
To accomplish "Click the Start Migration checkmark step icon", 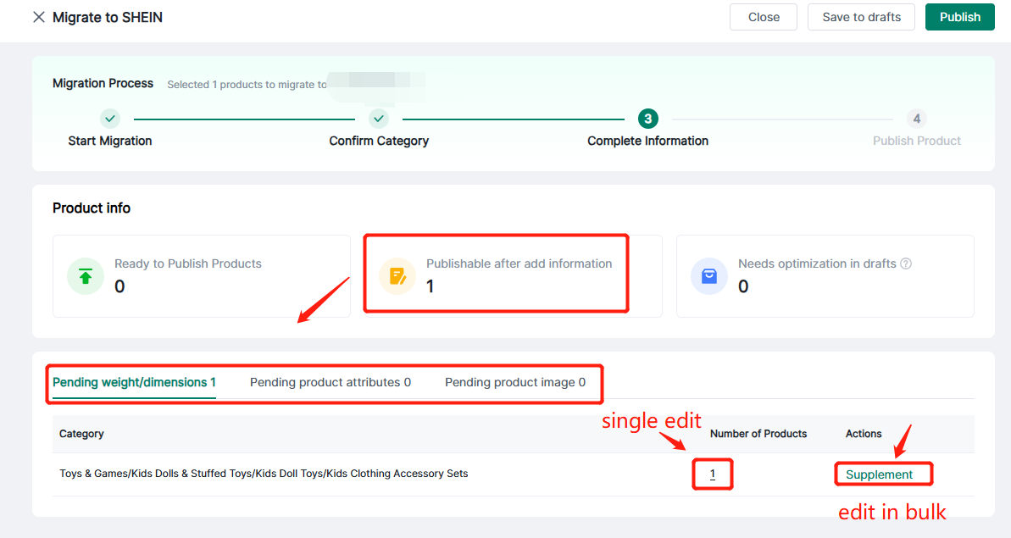I will 110,119.
